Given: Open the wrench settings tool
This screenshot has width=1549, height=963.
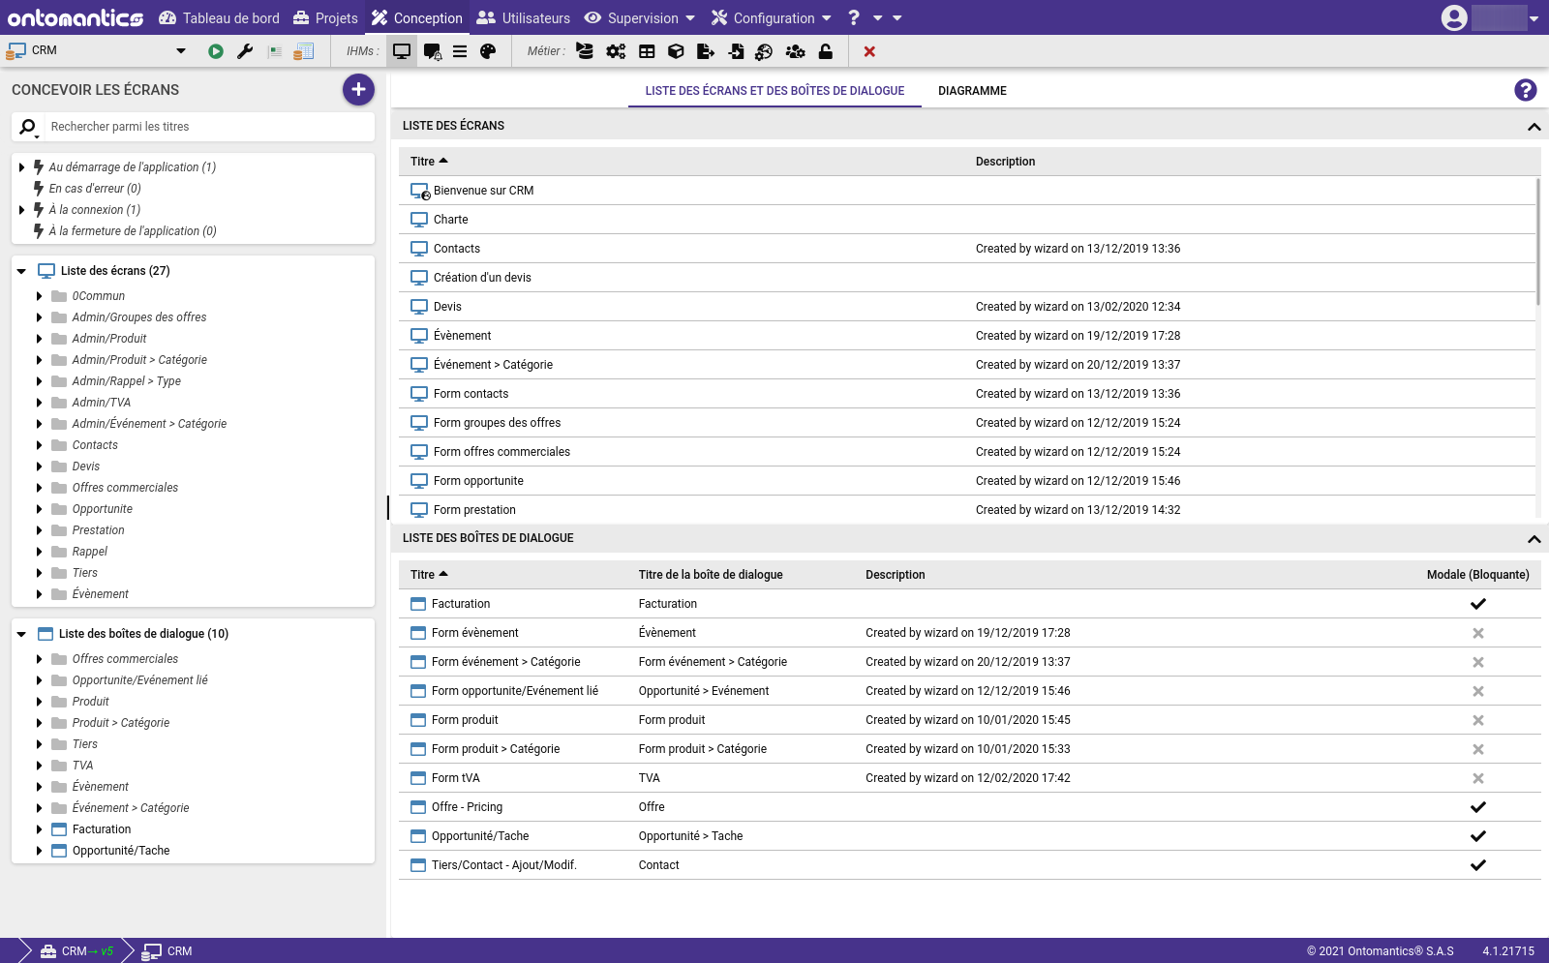Looking at the screenshot, I should 245,51.
